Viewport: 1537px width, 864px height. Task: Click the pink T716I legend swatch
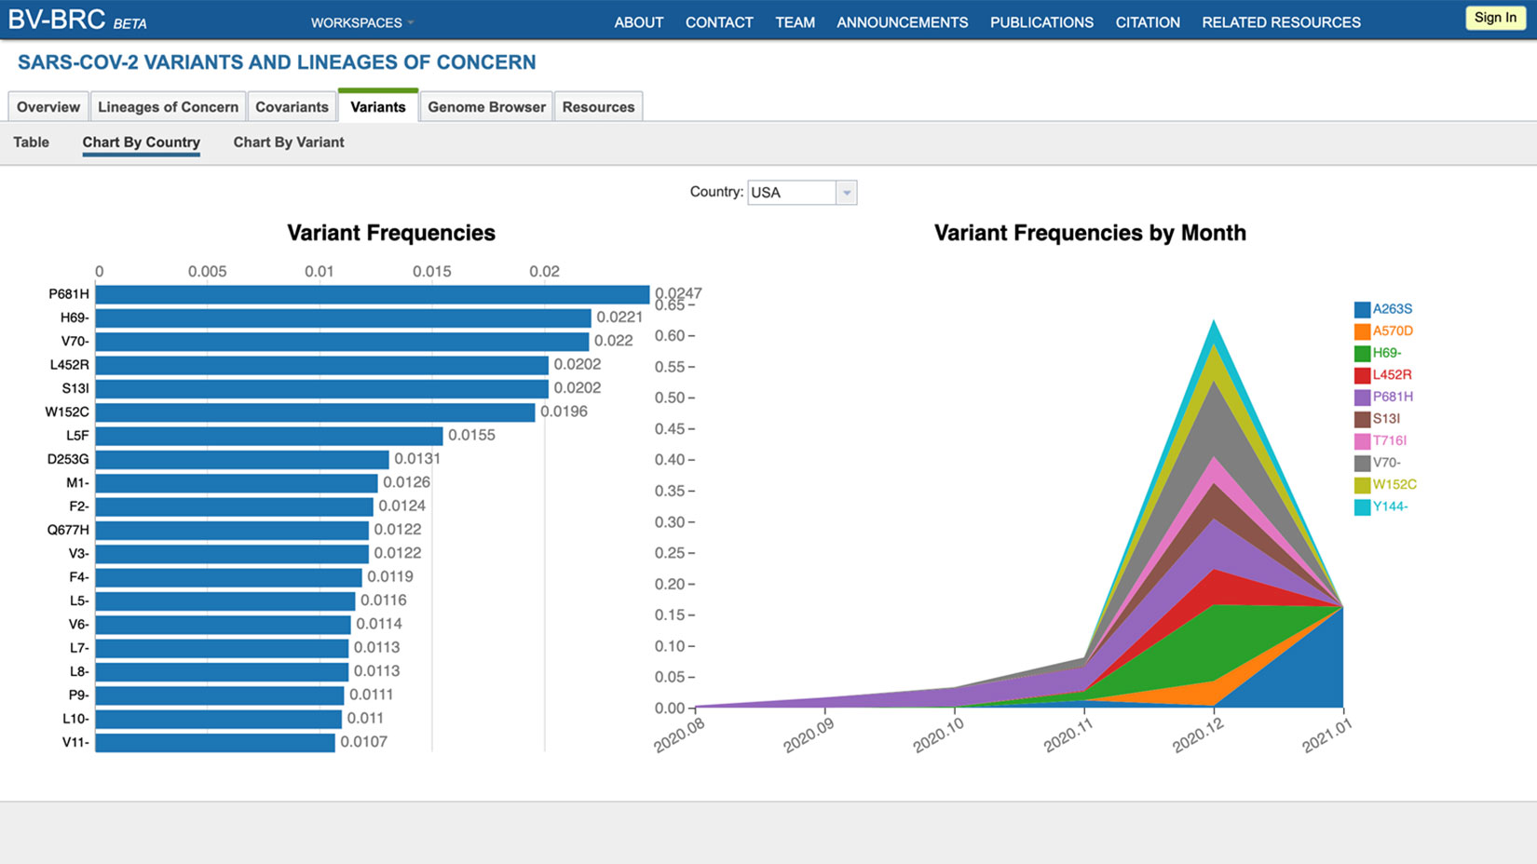coord(1362,441)
